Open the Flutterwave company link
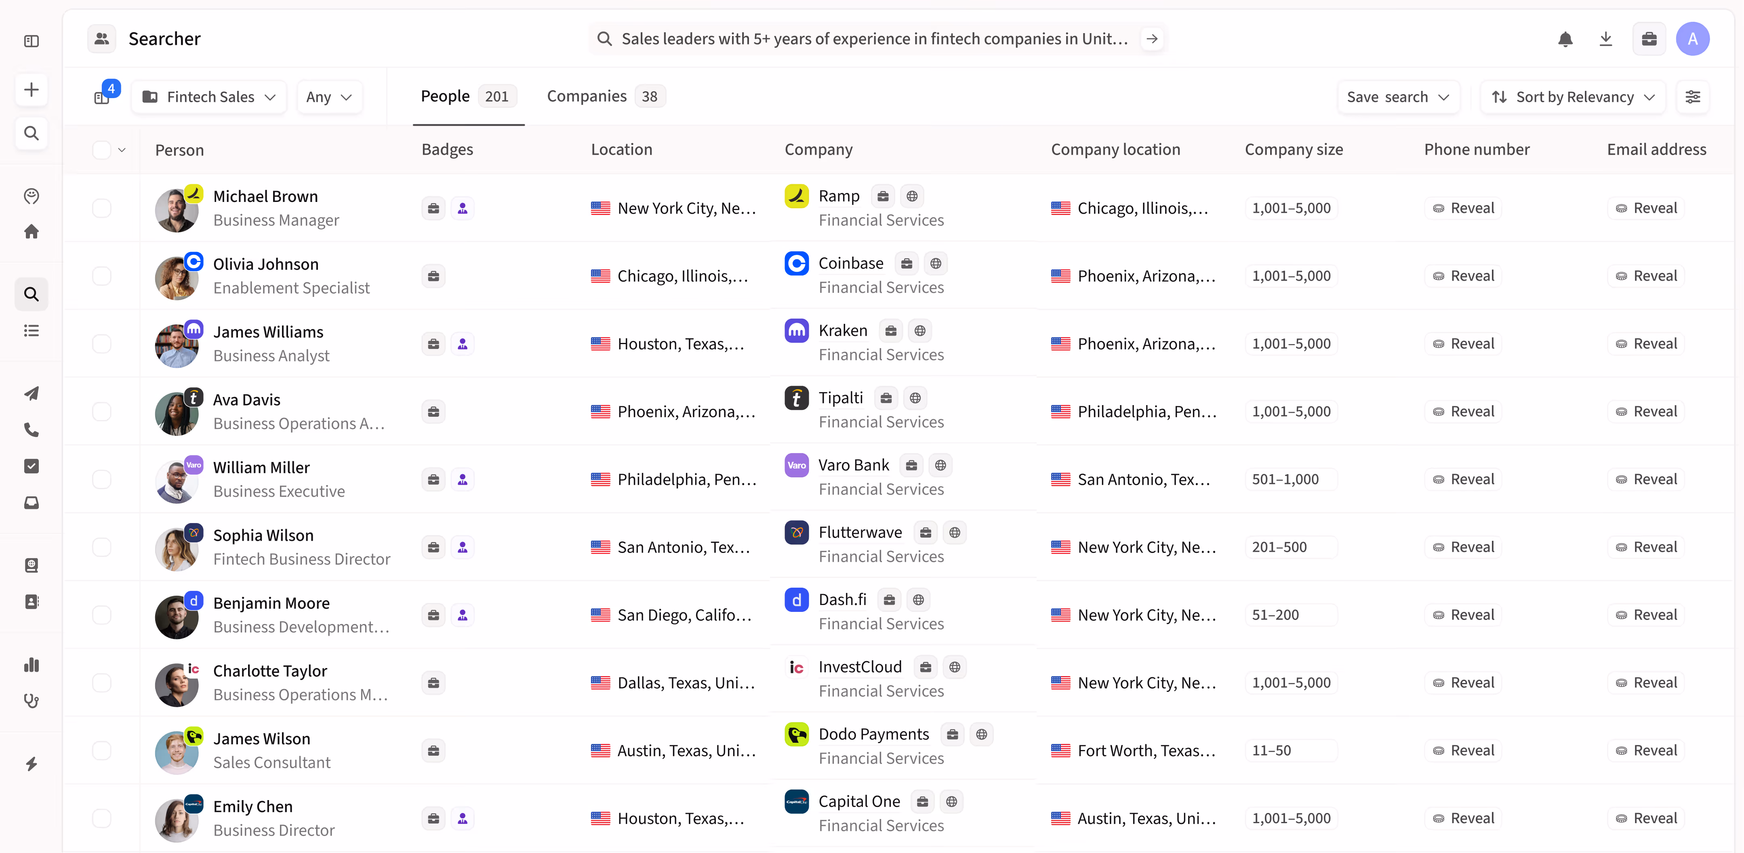This screenshot has width=1744, height=853. pyautogui.click(x=860, y=533)
